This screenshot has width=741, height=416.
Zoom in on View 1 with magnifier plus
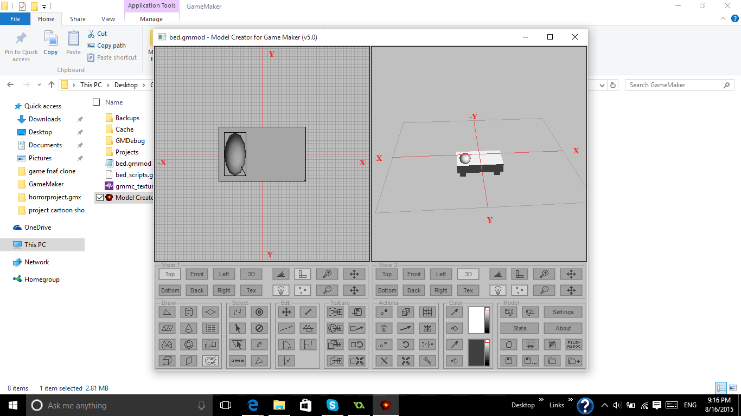click(x=327, y=274)
